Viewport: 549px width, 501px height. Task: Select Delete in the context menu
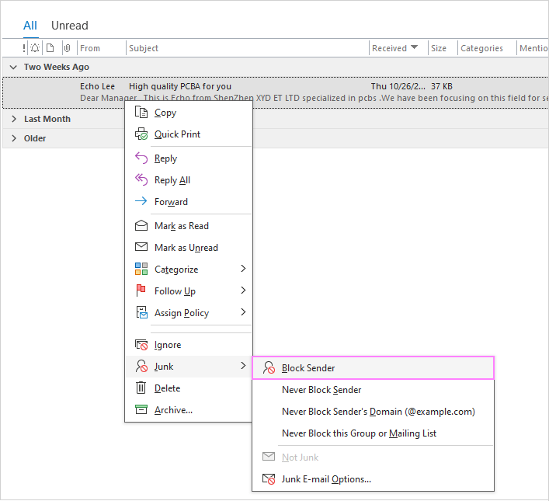point(189,388)
